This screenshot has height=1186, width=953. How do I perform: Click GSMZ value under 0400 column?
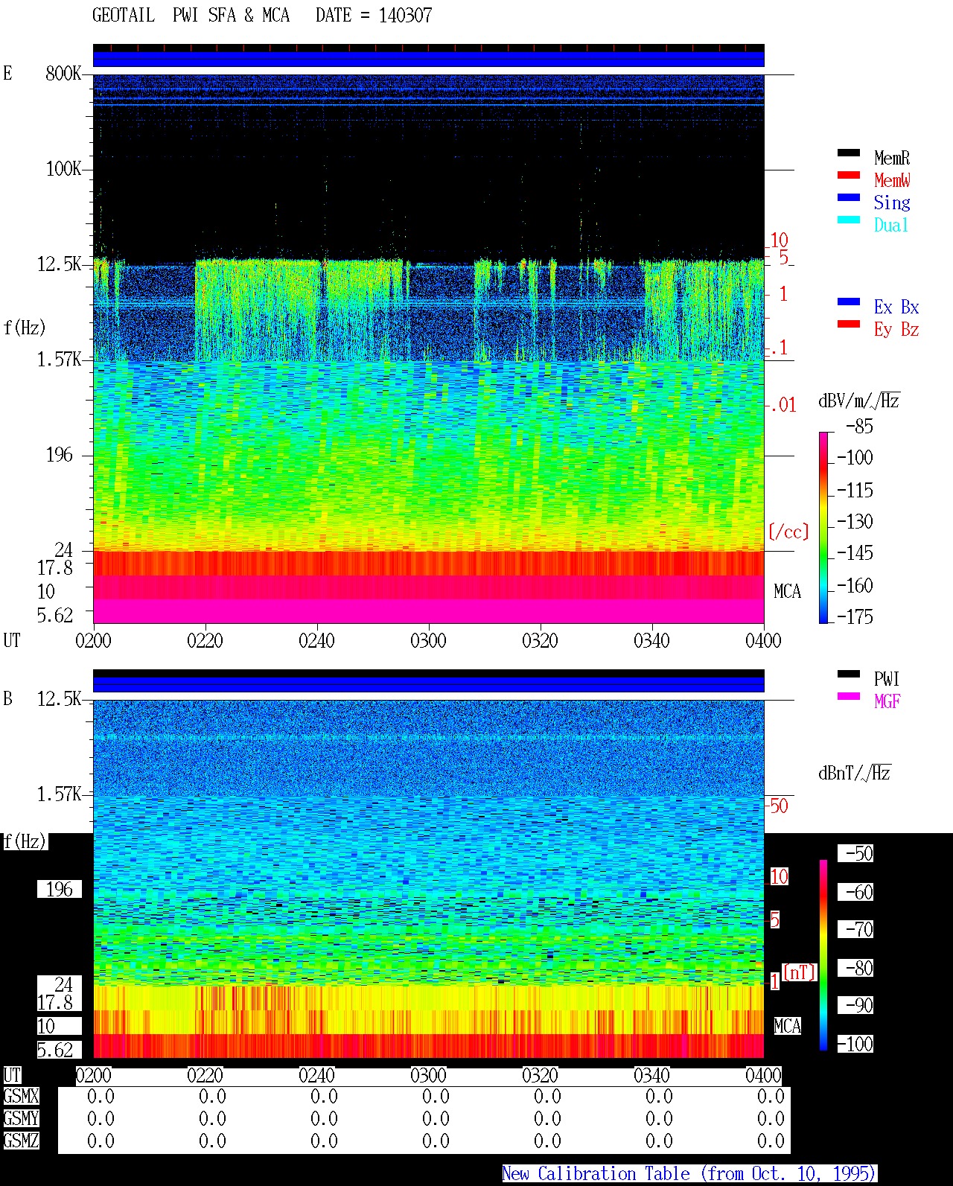tap(771, 1141)
